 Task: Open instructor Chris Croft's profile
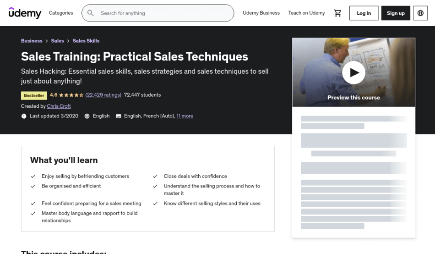click(59, 106)
